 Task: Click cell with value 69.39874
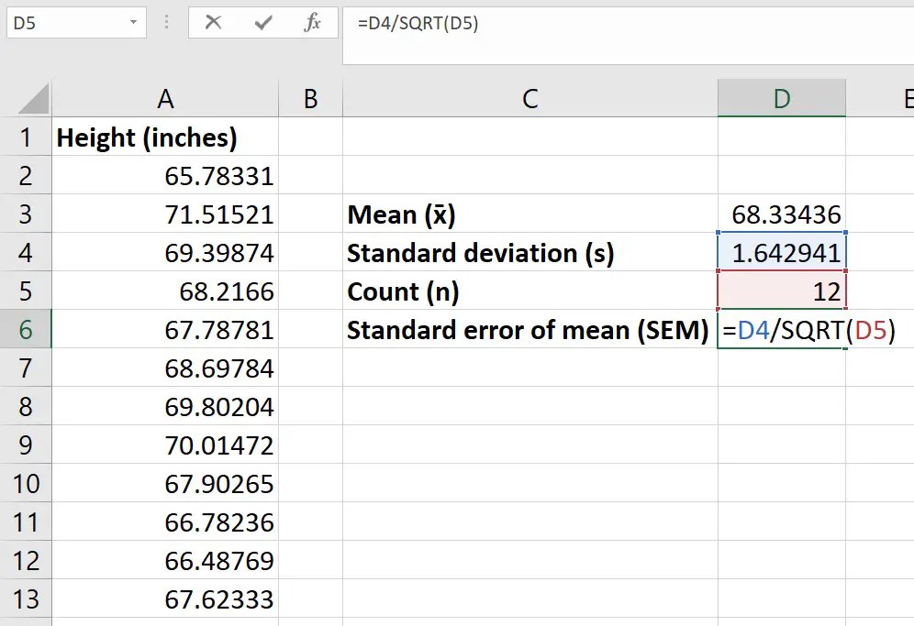(x=165, y=252)
